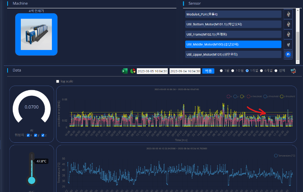Click the temperature chart date range title

[x=176, y=148]
